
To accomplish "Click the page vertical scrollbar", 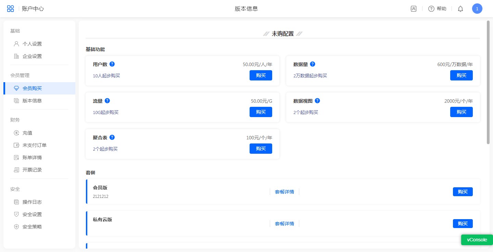I will pos(488,82).
